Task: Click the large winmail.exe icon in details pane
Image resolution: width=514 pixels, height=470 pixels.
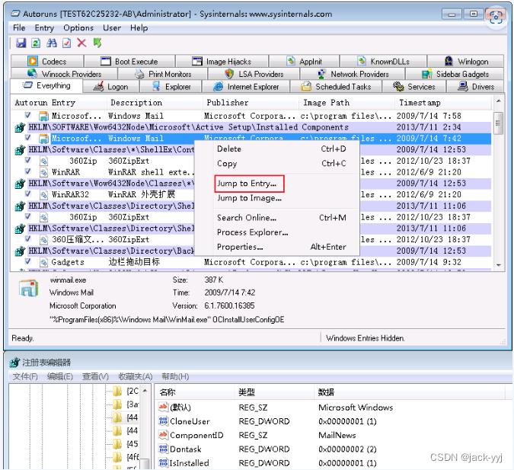Action: [x=28, y=288]
